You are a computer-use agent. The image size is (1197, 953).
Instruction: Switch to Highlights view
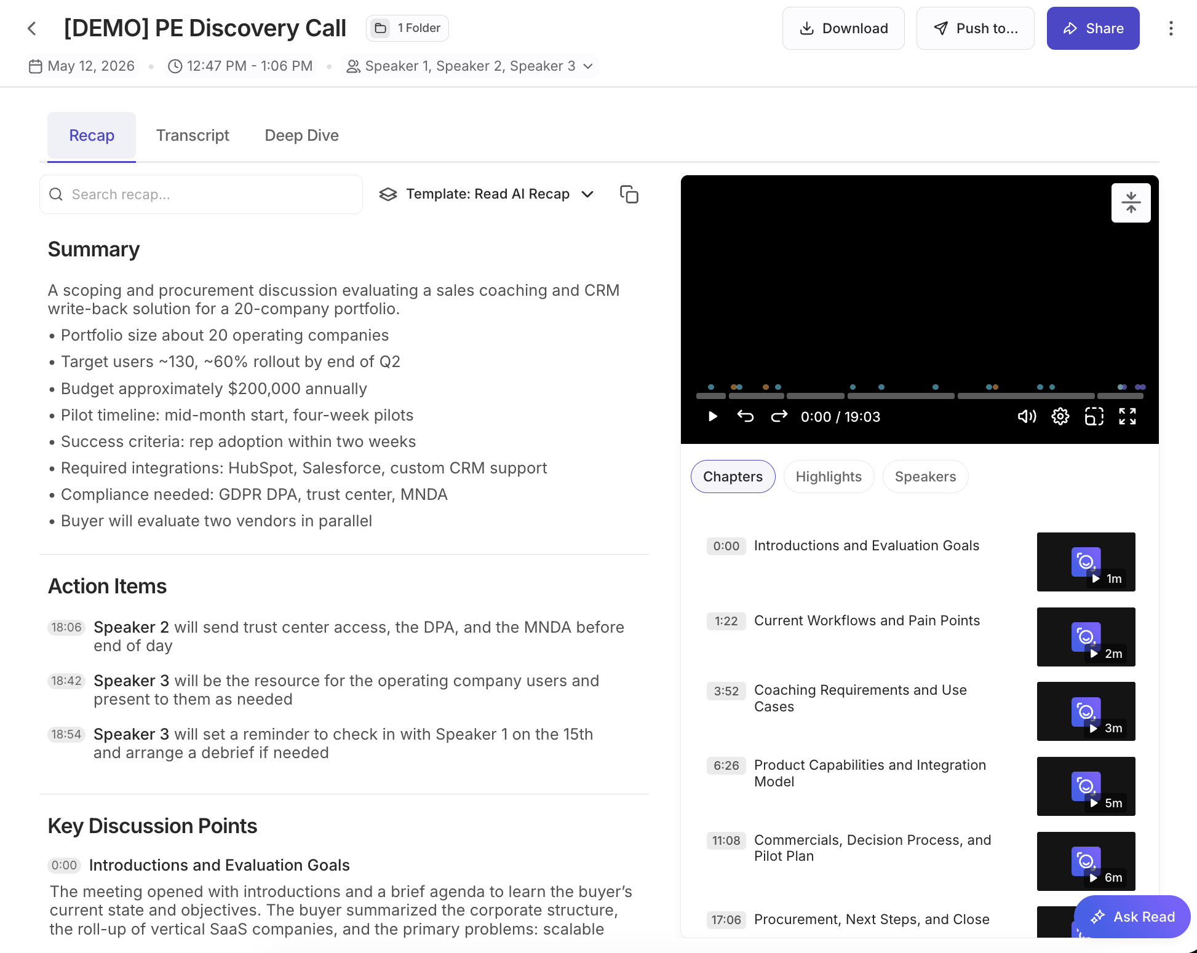point(829,476)
